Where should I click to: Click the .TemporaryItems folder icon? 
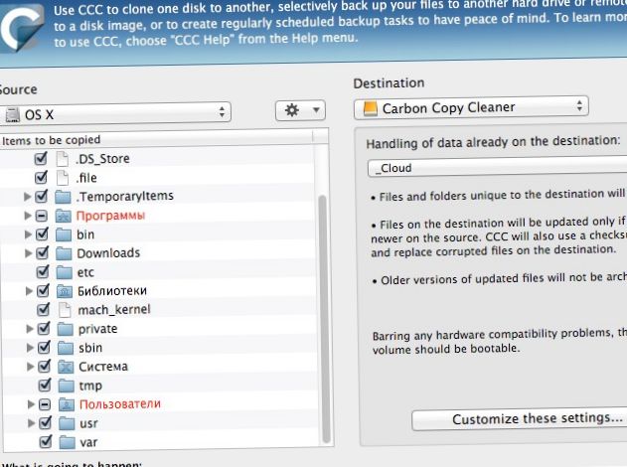click(63, 197)
